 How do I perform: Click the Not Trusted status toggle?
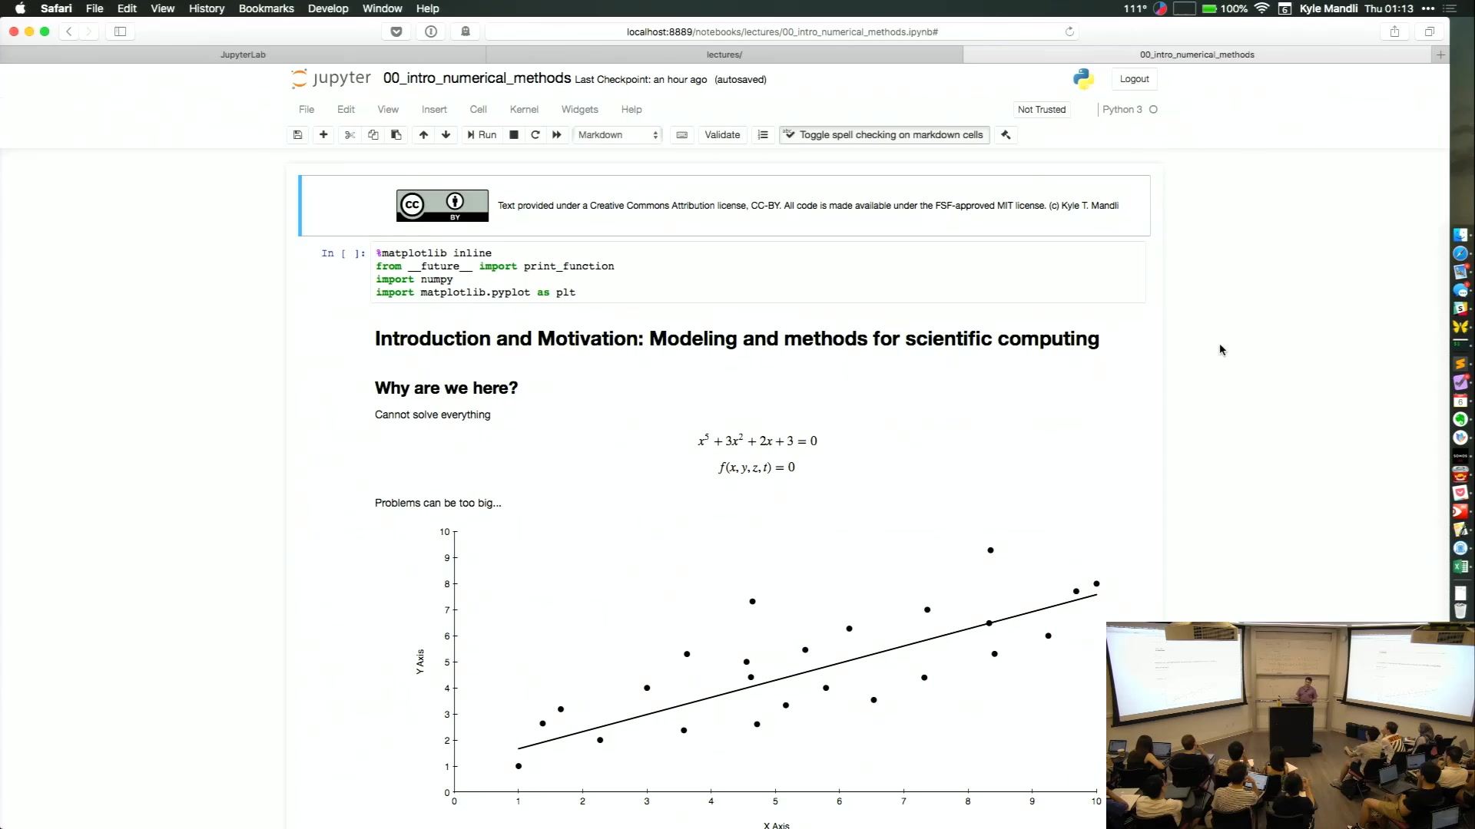[1040, 108]
